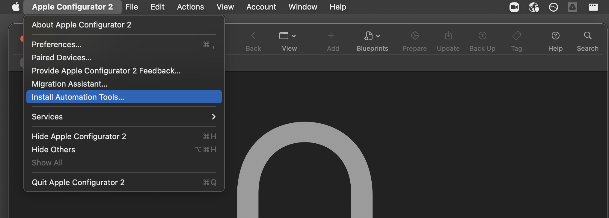609x218 pixels.
Task: Click the Prepare gear toolbar icon
Action: 415,36
